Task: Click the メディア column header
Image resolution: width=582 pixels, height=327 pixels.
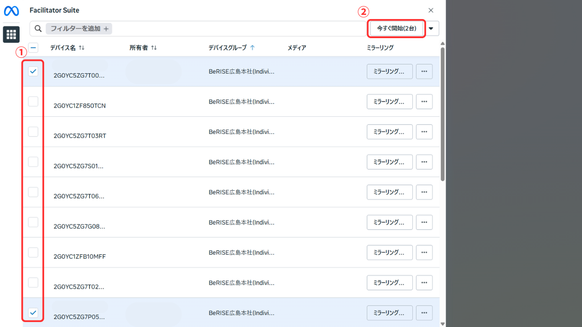Action: pyautogui.click(x=296, y=48)
